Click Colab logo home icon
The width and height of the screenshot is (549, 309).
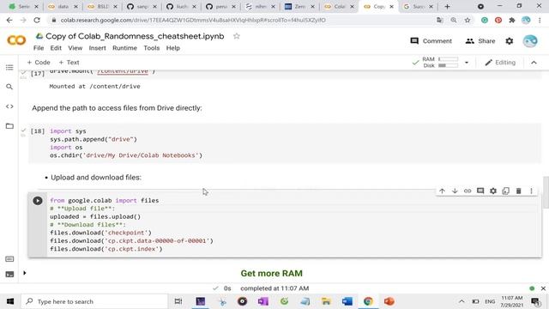[x=16, y=40]
